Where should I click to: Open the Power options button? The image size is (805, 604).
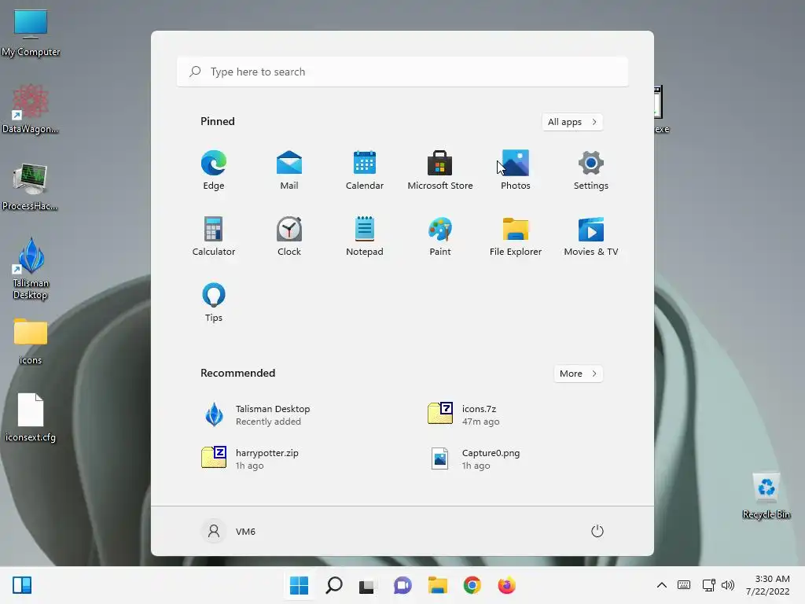[597, 531]
